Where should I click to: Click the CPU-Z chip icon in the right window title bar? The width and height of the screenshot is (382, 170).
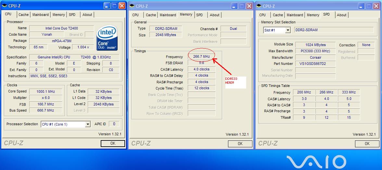coord(259,6)
